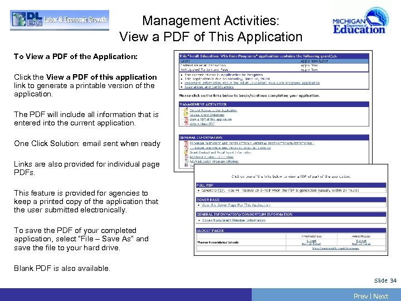Open the View Combined Budget Summary link
The height and width of the screenshot is (301, 401).
[335, 249]
